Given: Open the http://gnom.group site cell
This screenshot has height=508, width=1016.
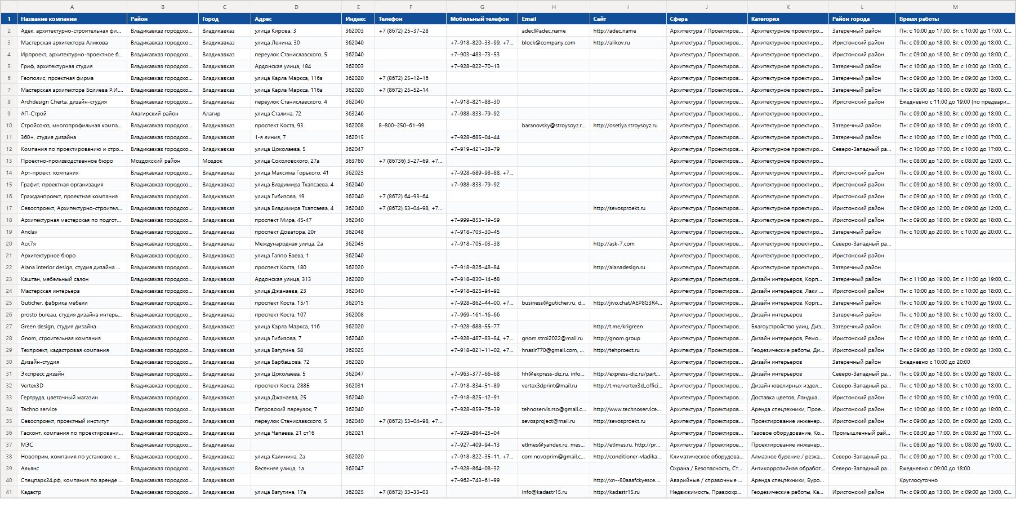Looking at the screenshot, I should (x=628, y=338).
